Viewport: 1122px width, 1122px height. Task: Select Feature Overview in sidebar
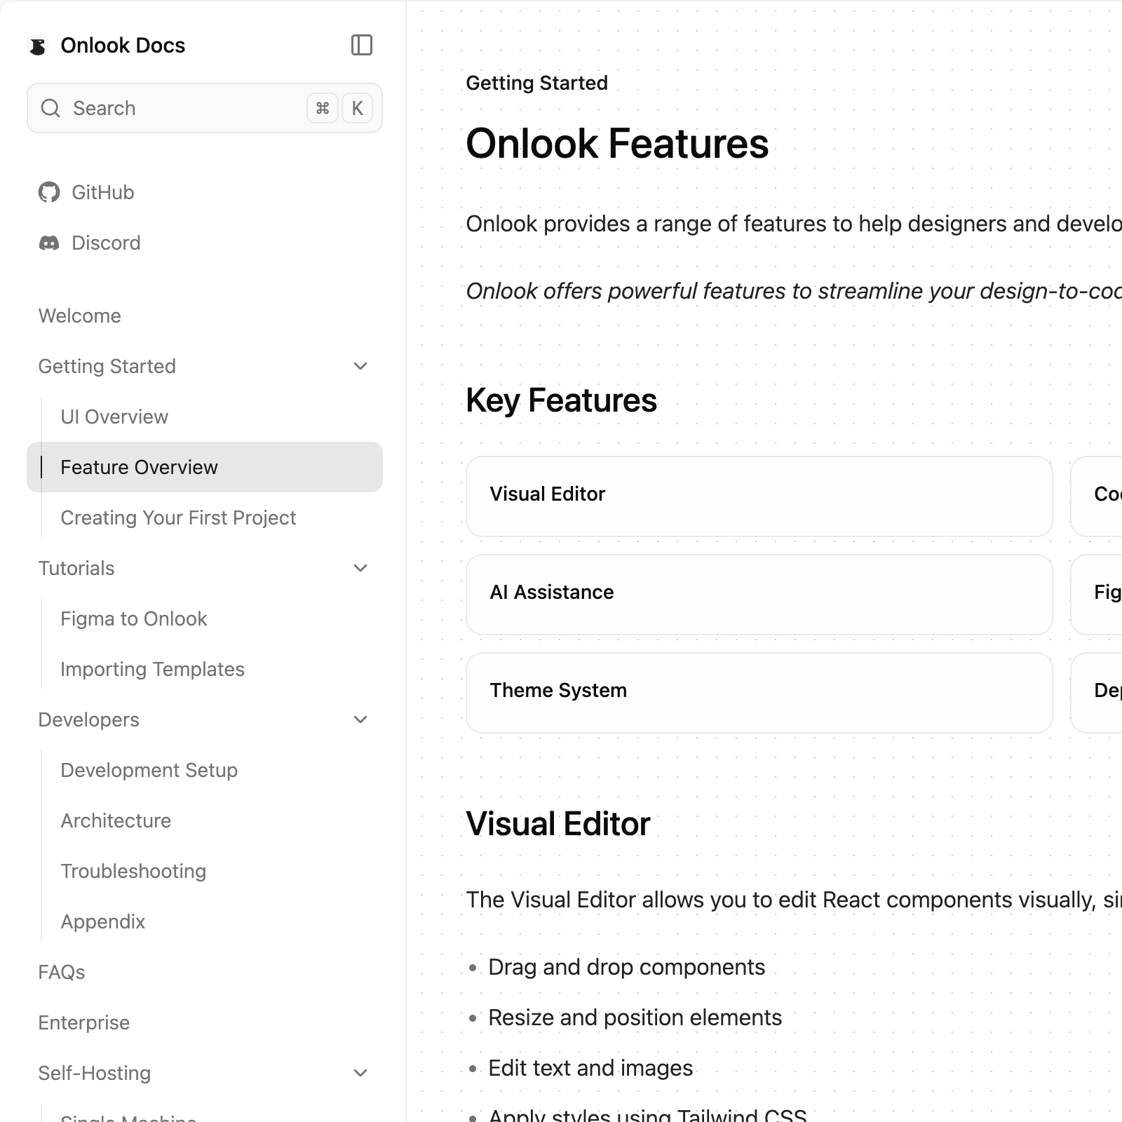point(139,467)
